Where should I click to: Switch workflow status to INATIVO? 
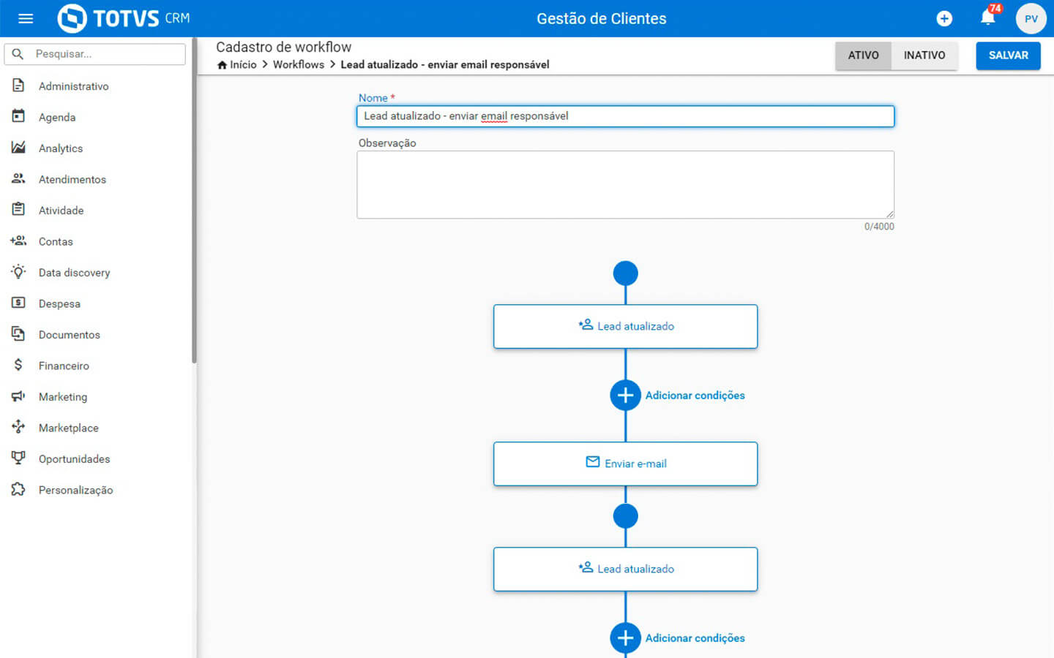(x=924, y=56)
